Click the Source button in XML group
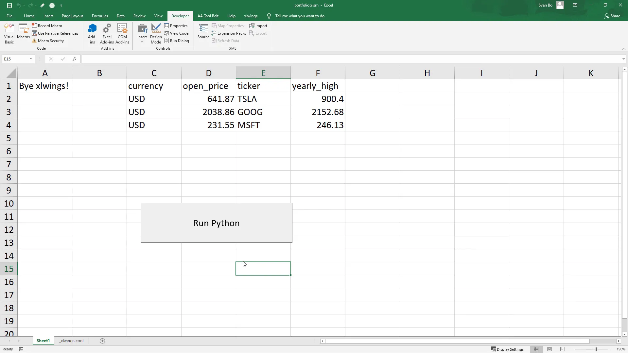 (203, 33)
